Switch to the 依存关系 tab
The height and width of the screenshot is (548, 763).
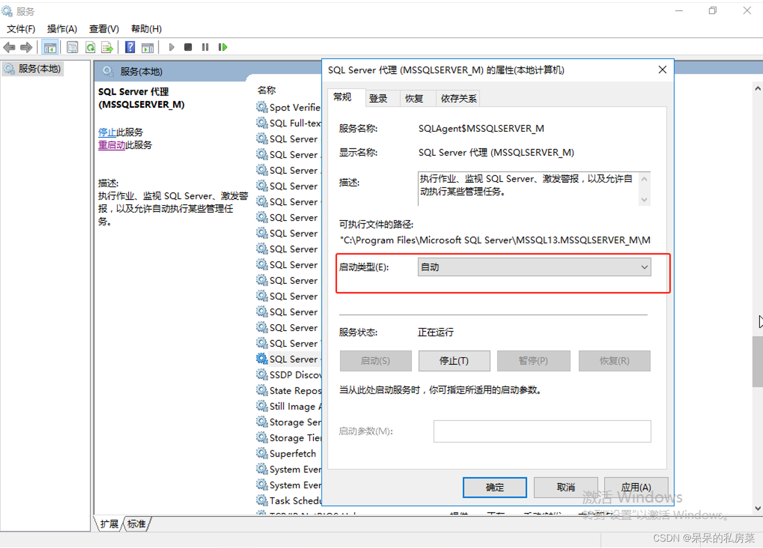coord(459,98)
